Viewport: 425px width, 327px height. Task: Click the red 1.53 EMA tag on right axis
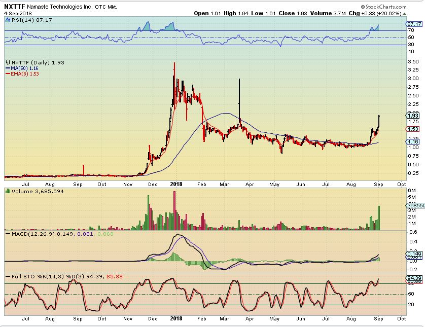(x=413, y=129)
